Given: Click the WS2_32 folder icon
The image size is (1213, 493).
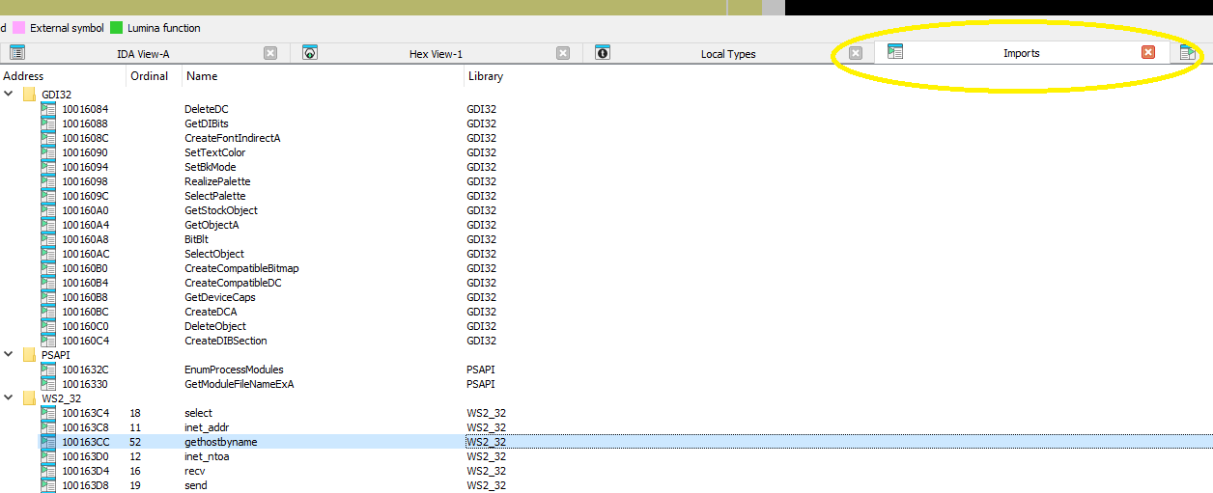Looking at the screenshot, I should pyautogui.click(x=29, y=398).
